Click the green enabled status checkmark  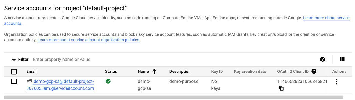point(108,81)
